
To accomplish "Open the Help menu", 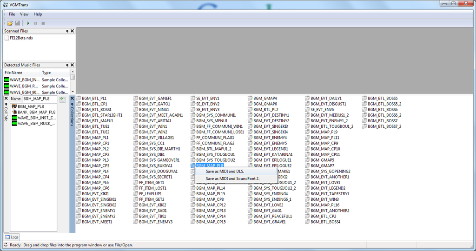I will (38, 14).
